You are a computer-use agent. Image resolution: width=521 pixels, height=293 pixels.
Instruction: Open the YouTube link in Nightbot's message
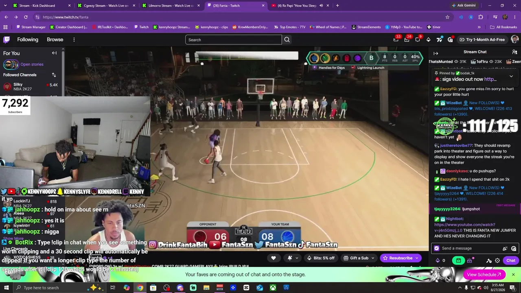(x=464, y=227)
